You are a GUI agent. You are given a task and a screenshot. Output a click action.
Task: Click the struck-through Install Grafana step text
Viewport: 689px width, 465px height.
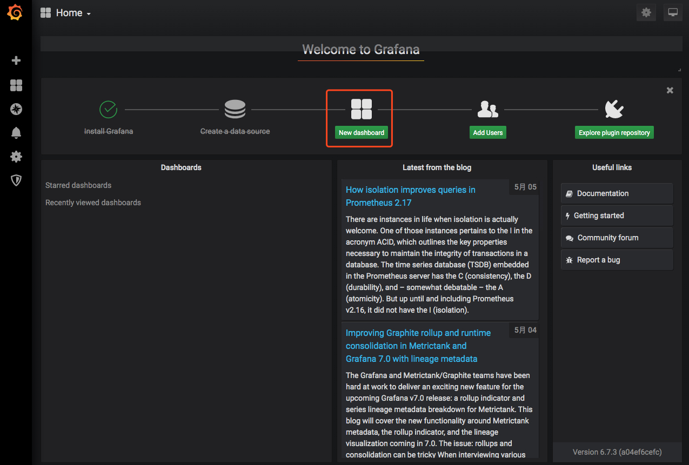[x=109, y=131]
